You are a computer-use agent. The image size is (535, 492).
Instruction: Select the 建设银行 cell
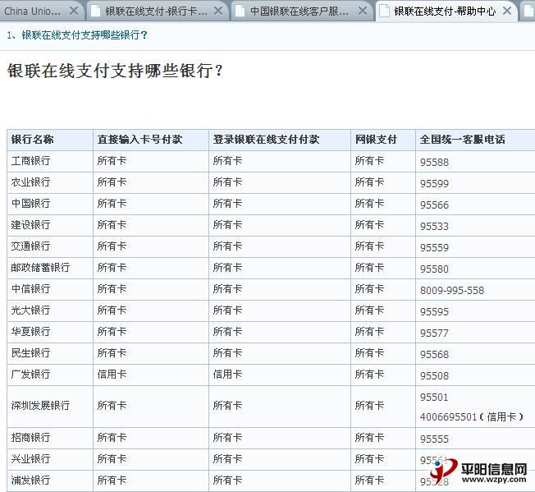pos(50,225)
